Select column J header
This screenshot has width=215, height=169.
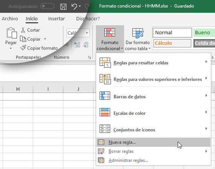(78, 89)
